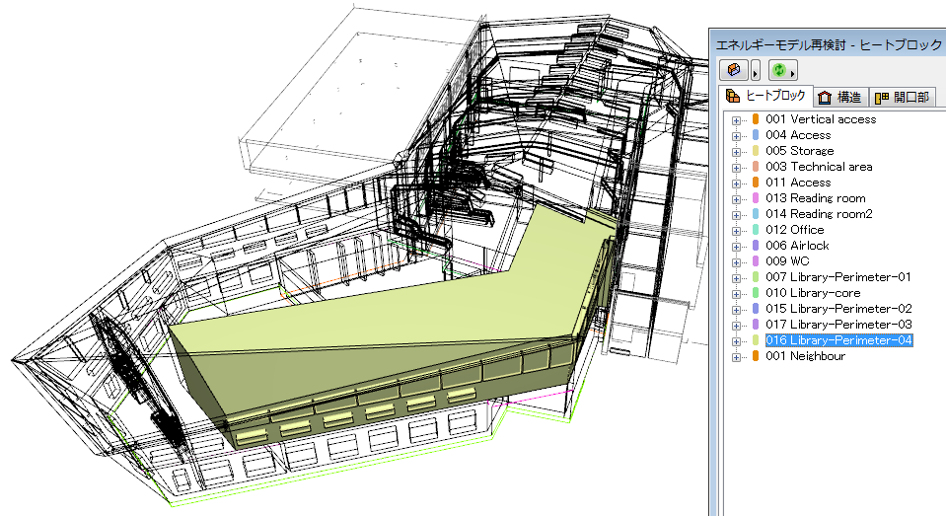This screenshot has width=946, height=516.
Task: Click orange swatch of 001 Vertical access
Action: 756,119
